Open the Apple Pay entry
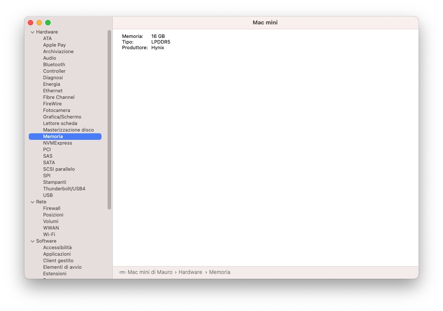The width and height of the screenshot is (443, 311). click(x=54, y=45)
